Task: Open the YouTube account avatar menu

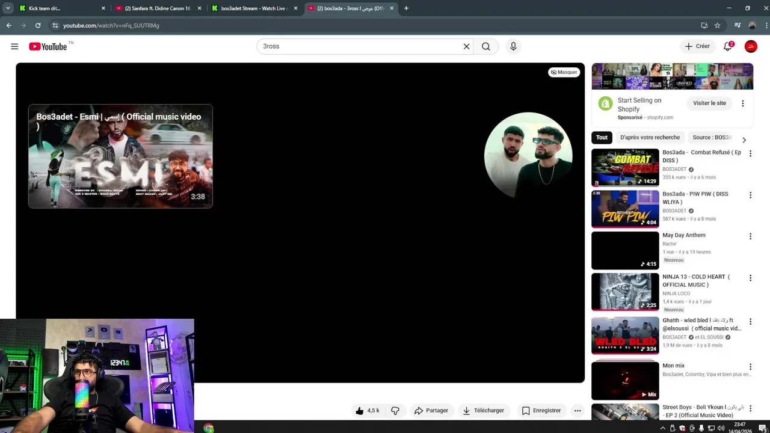Action: [751, 46]
